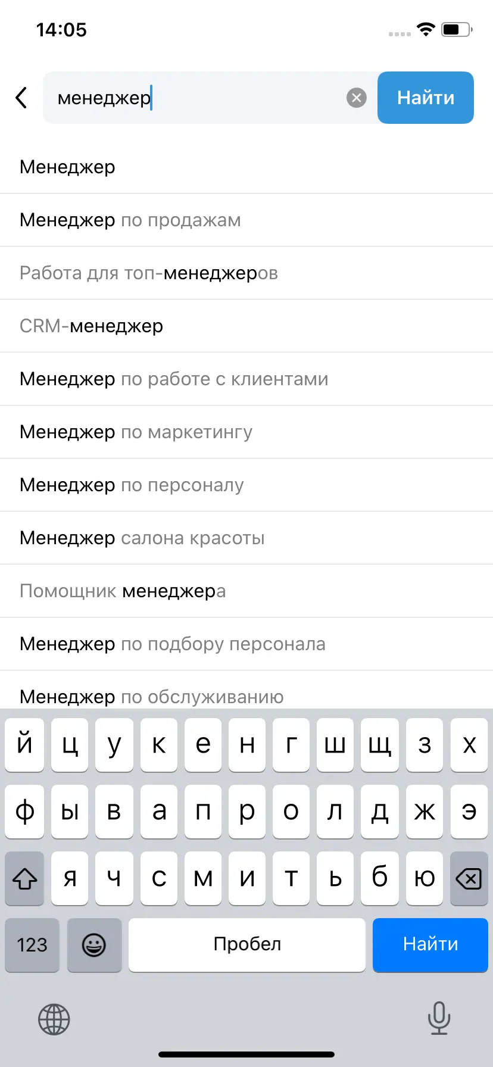Screen dimensions: 493x1067
Task: Tap "Менеджер салона красоты" suggestion
Action: [142, 538]
